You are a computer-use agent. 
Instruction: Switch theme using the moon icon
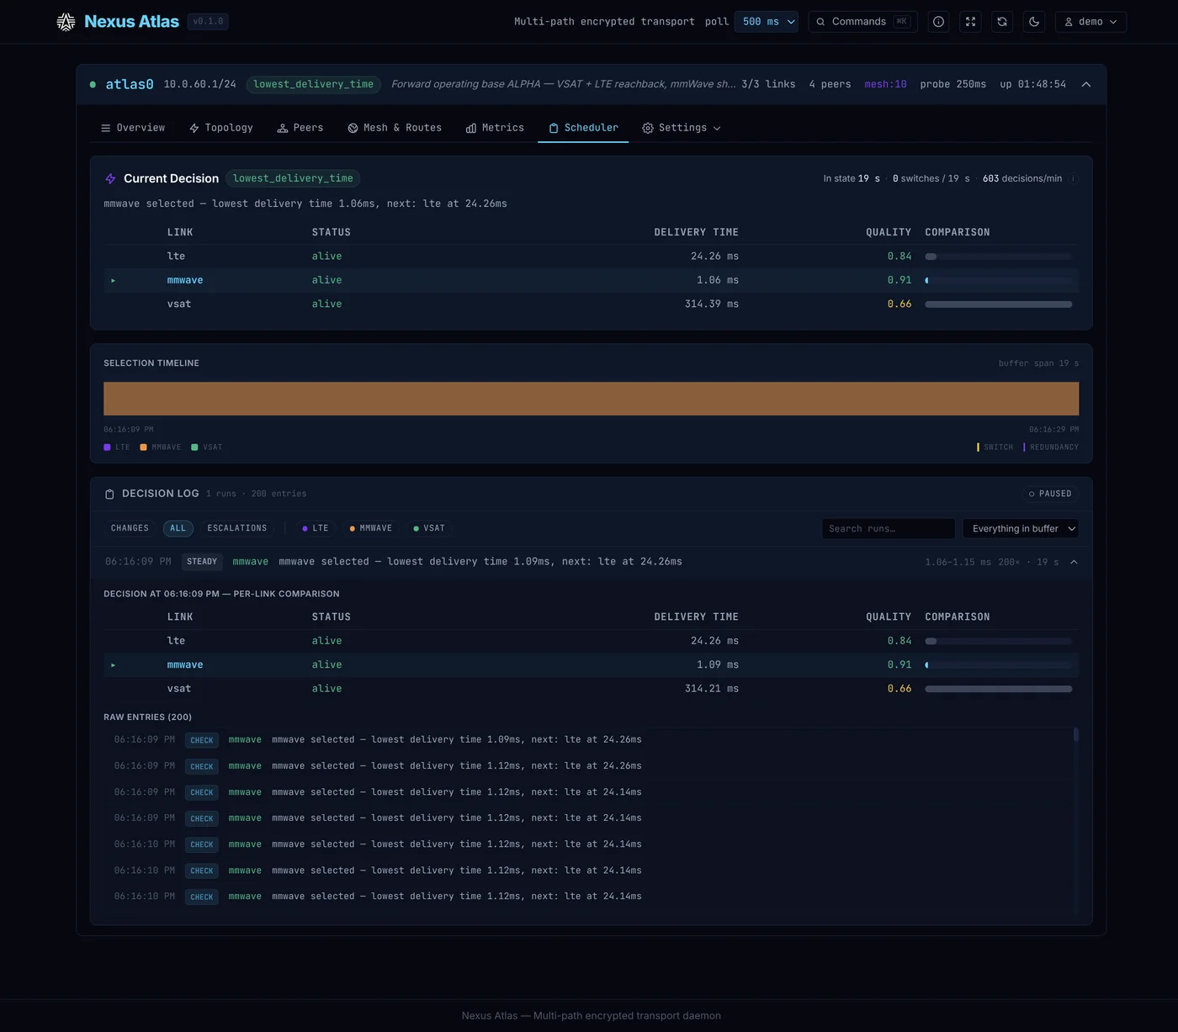[1034, 22]
